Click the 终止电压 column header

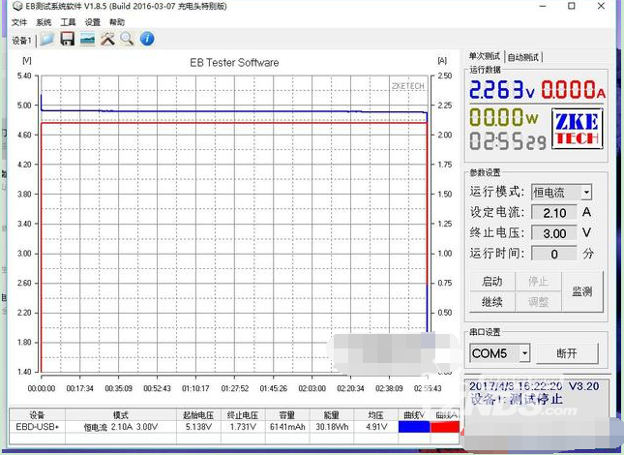click(x=243, y=415)
